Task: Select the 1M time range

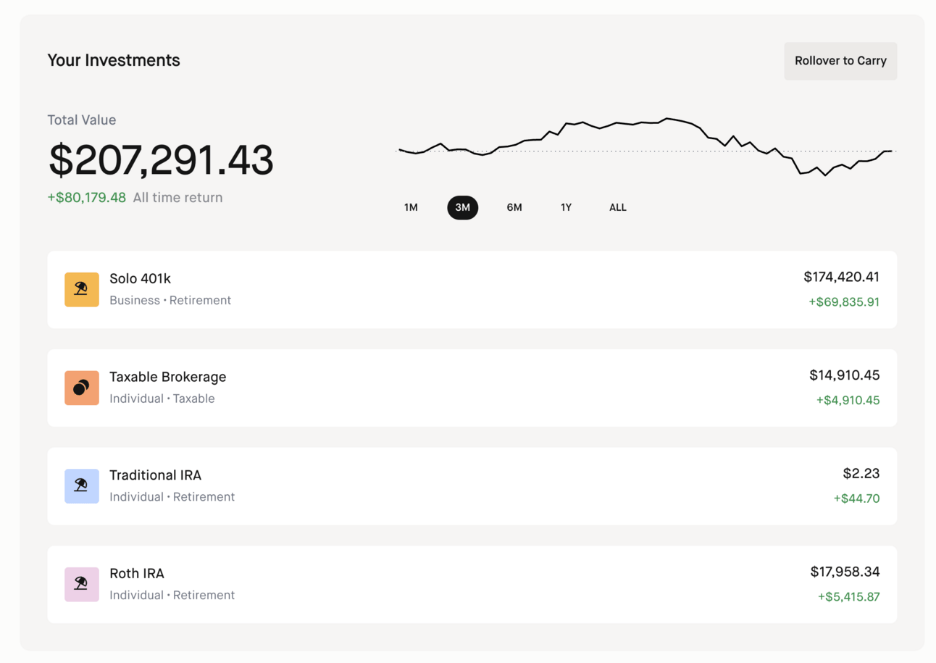Action: 411,207
